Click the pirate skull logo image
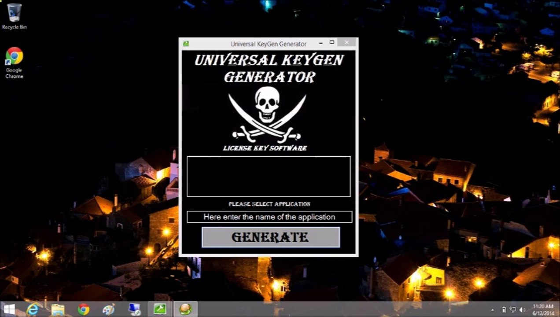 click(x=267, y=114)
